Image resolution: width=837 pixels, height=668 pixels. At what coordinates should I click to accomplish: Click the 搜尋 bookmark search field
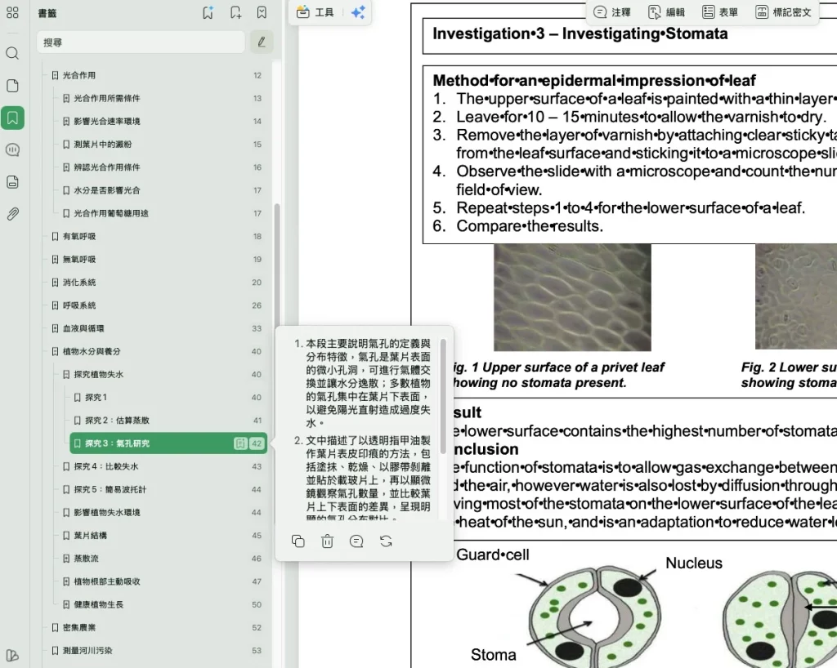[x=141, y=42]
